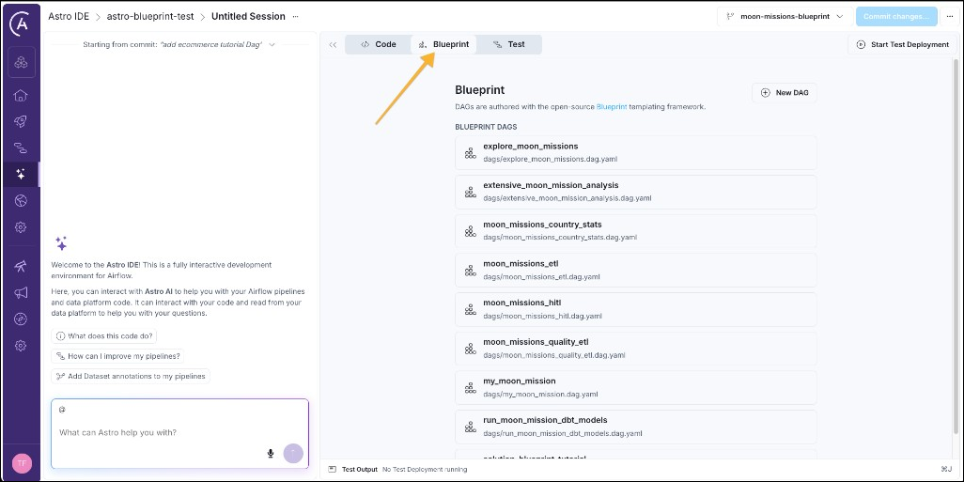Open the explore_moon_missions DAG
This screenshot has height=482, width=964.
(x=636, y=152)
